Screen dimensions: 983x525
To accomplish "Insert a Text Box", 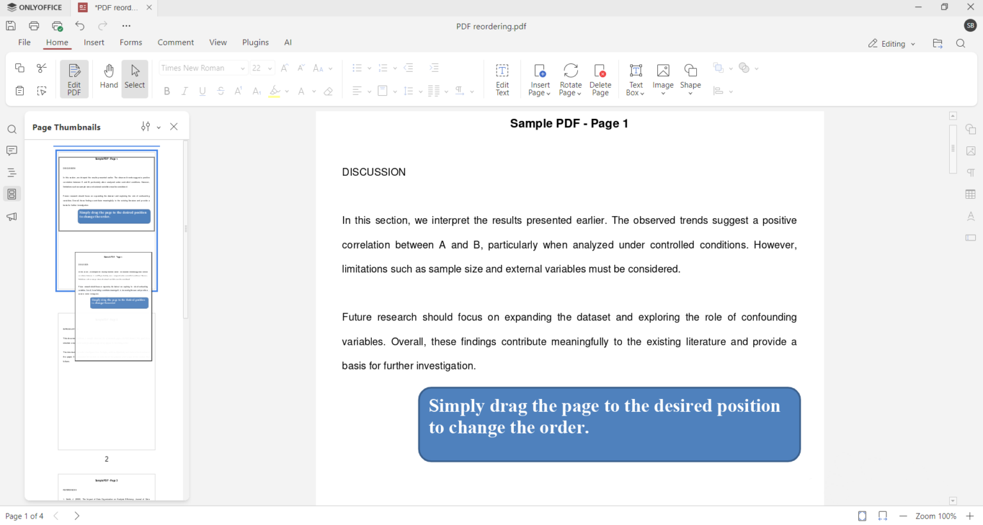I will 635,78.
